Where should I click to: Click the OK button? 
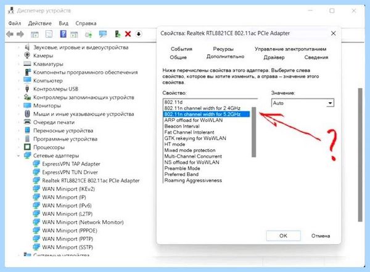(x=284, y=236)
